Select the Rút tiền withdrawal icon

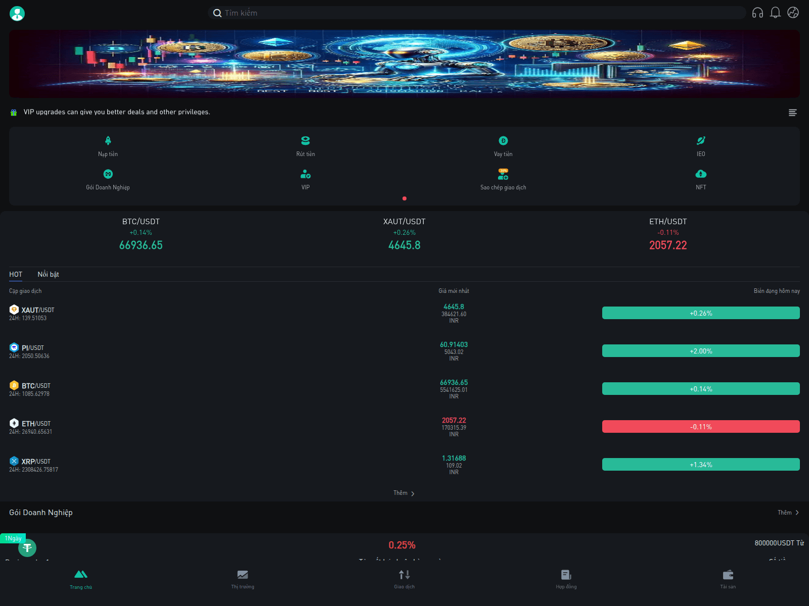coord(305,146)
